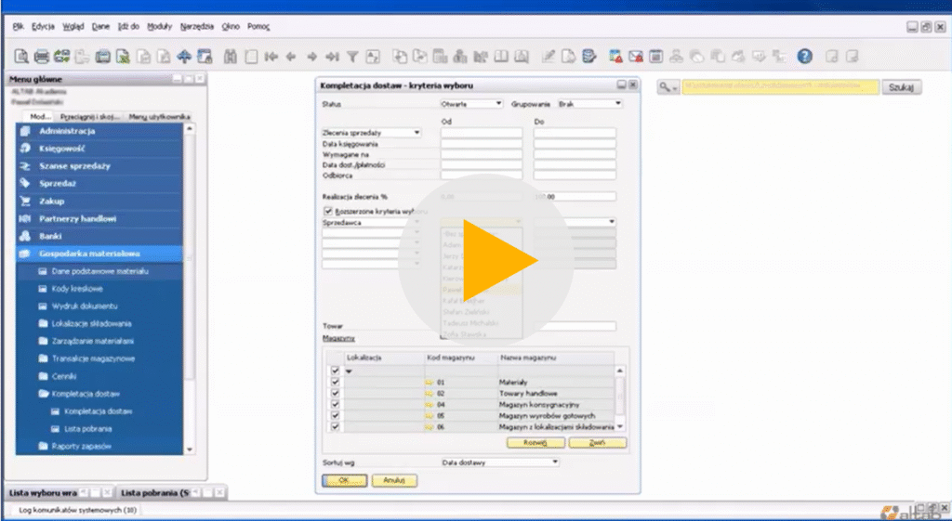
Task: Click the Anuluj button
Action: [394, 480]
